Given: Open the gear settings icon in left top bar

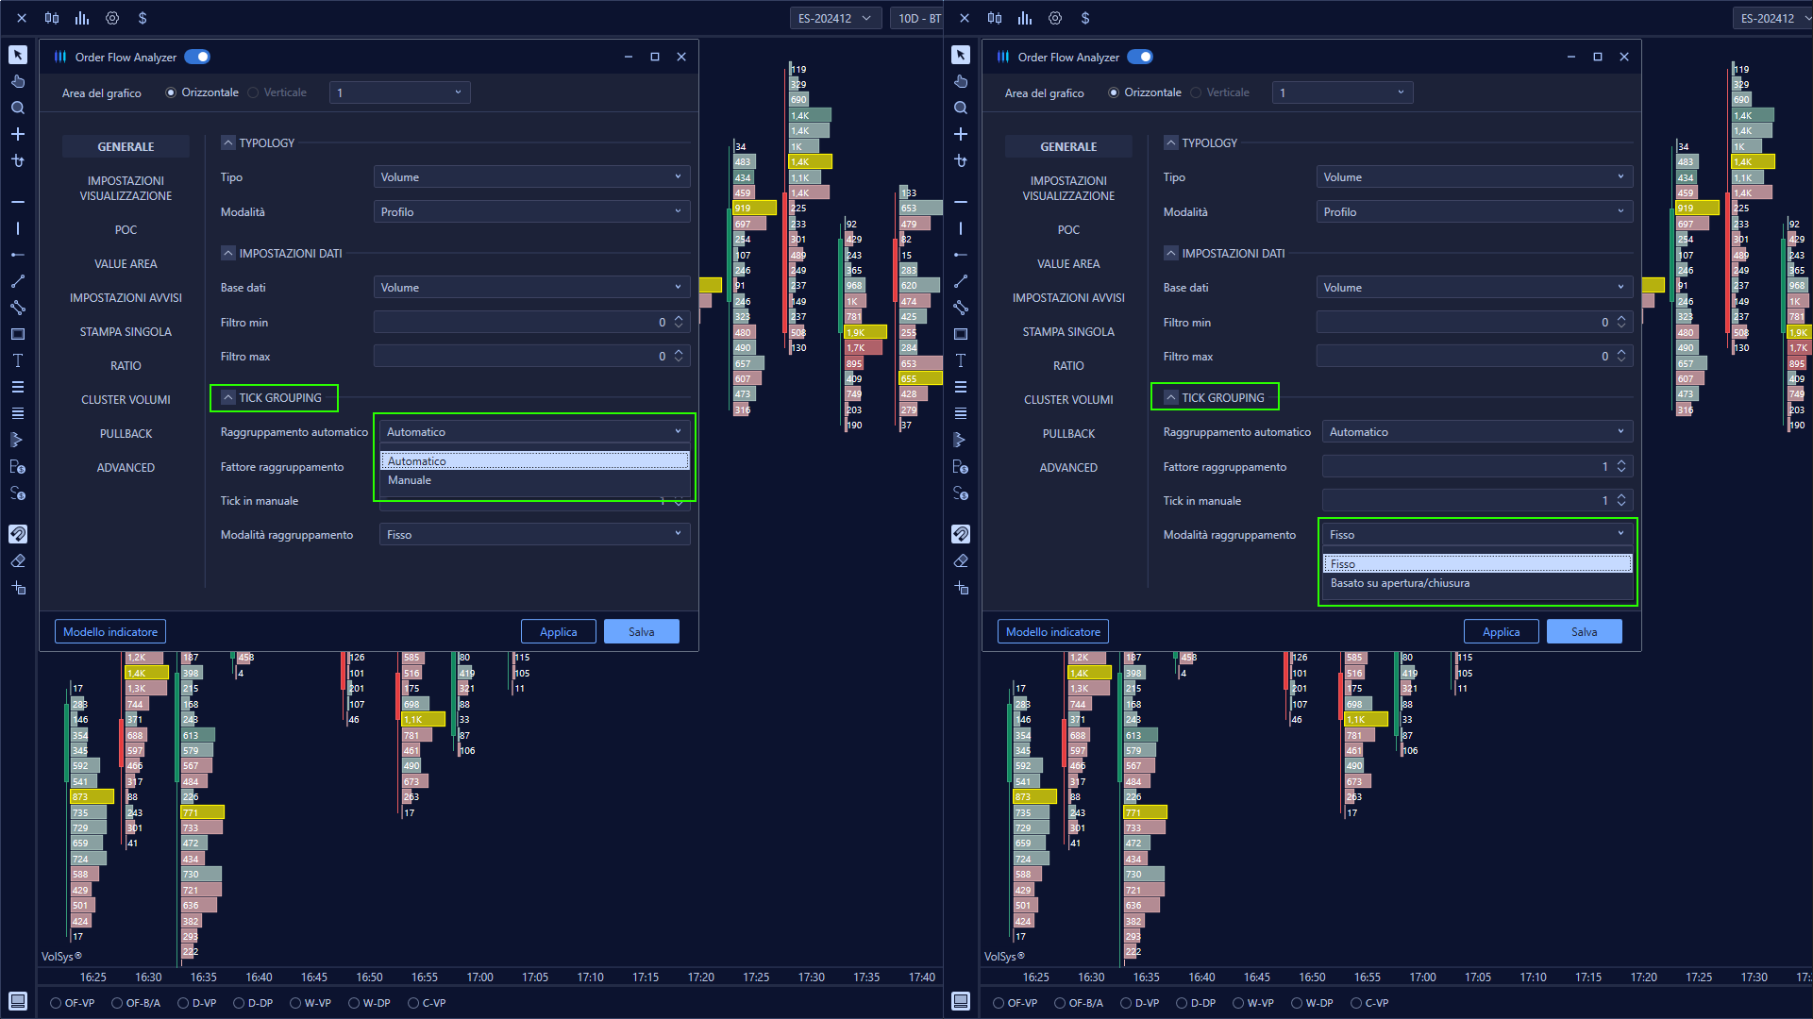Looking at the screenshot, I should [x=112, y=18].
